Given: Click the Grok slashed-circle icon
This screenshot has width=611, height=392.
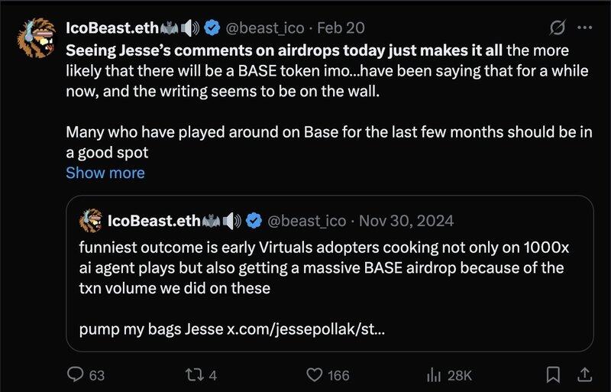Looking at the screenshot, I should [558, 28].
